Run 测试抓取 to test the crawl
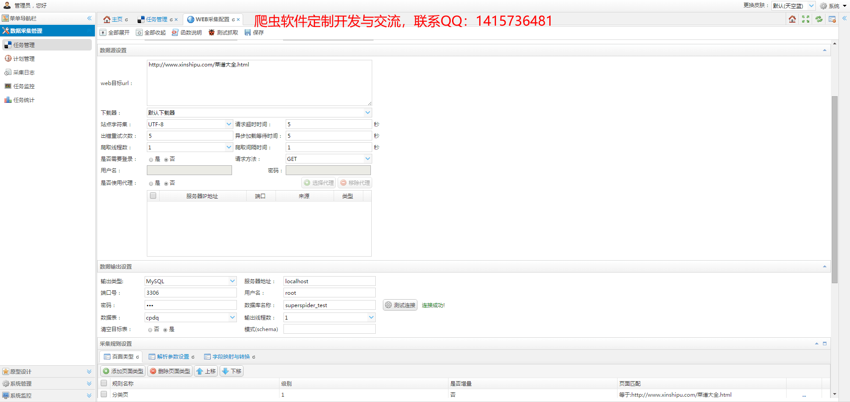 (222, 32)
